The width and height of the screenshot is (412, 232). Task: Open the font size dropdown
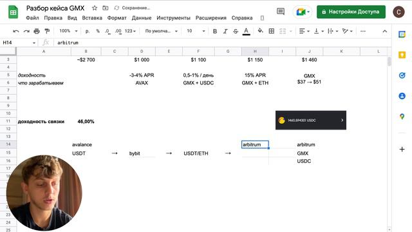click(x=196, y=31)
